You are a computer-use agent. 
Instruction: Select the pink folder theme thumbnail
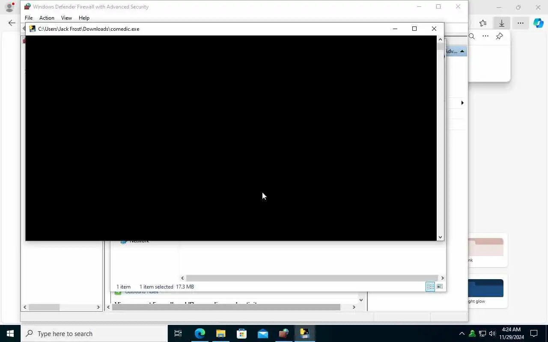[486, 247]
